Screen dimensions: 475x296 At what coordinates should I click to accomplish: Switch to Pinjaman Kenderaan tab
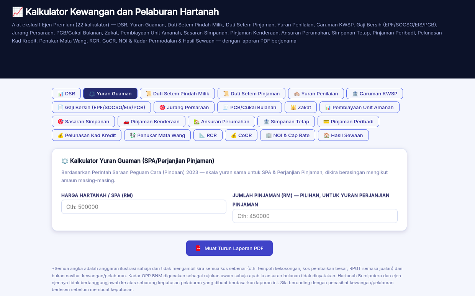point(151,121)
